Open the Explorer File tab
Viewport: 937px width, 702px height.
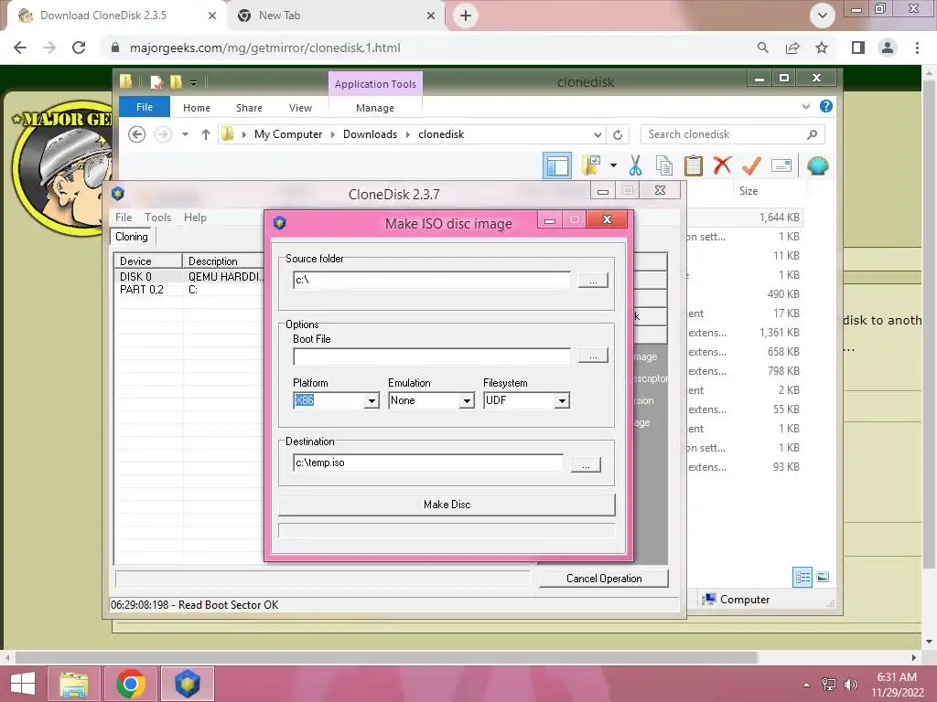145,107
